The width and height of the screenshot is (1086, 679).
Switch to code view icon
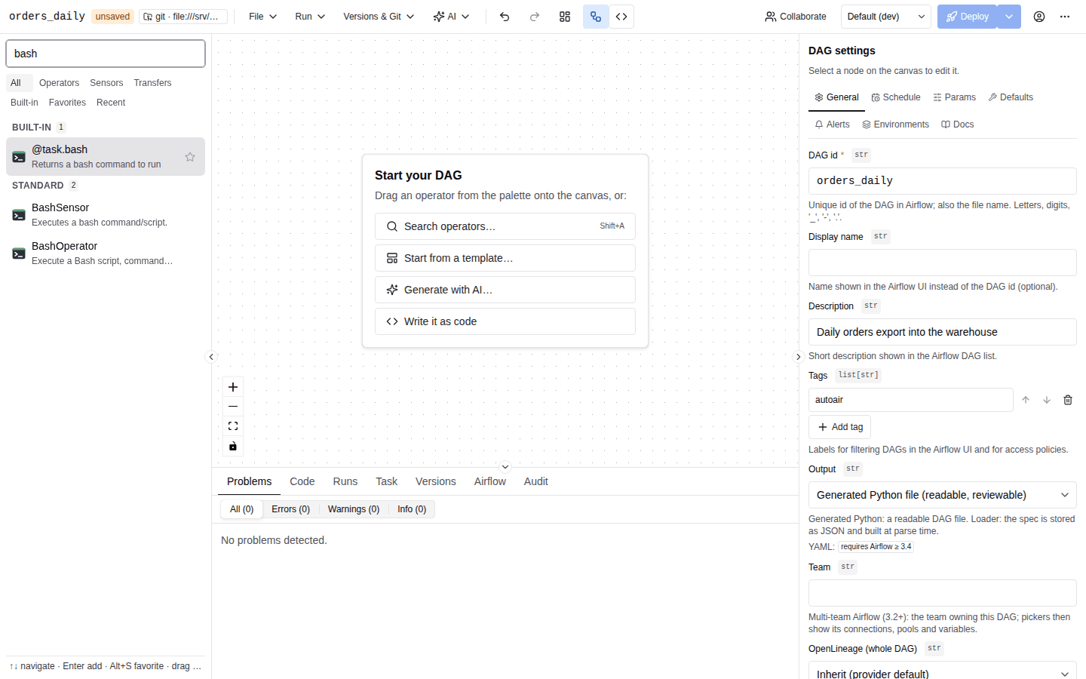pyautogui.click(x=621, y=17)
